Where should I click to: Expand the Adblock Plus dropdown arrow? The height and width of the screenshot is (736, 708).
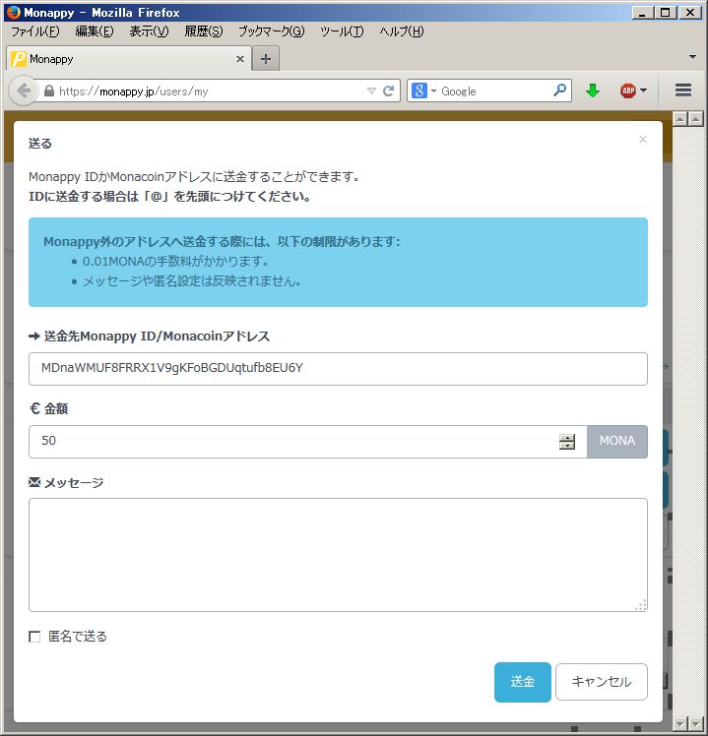(644, 91)
